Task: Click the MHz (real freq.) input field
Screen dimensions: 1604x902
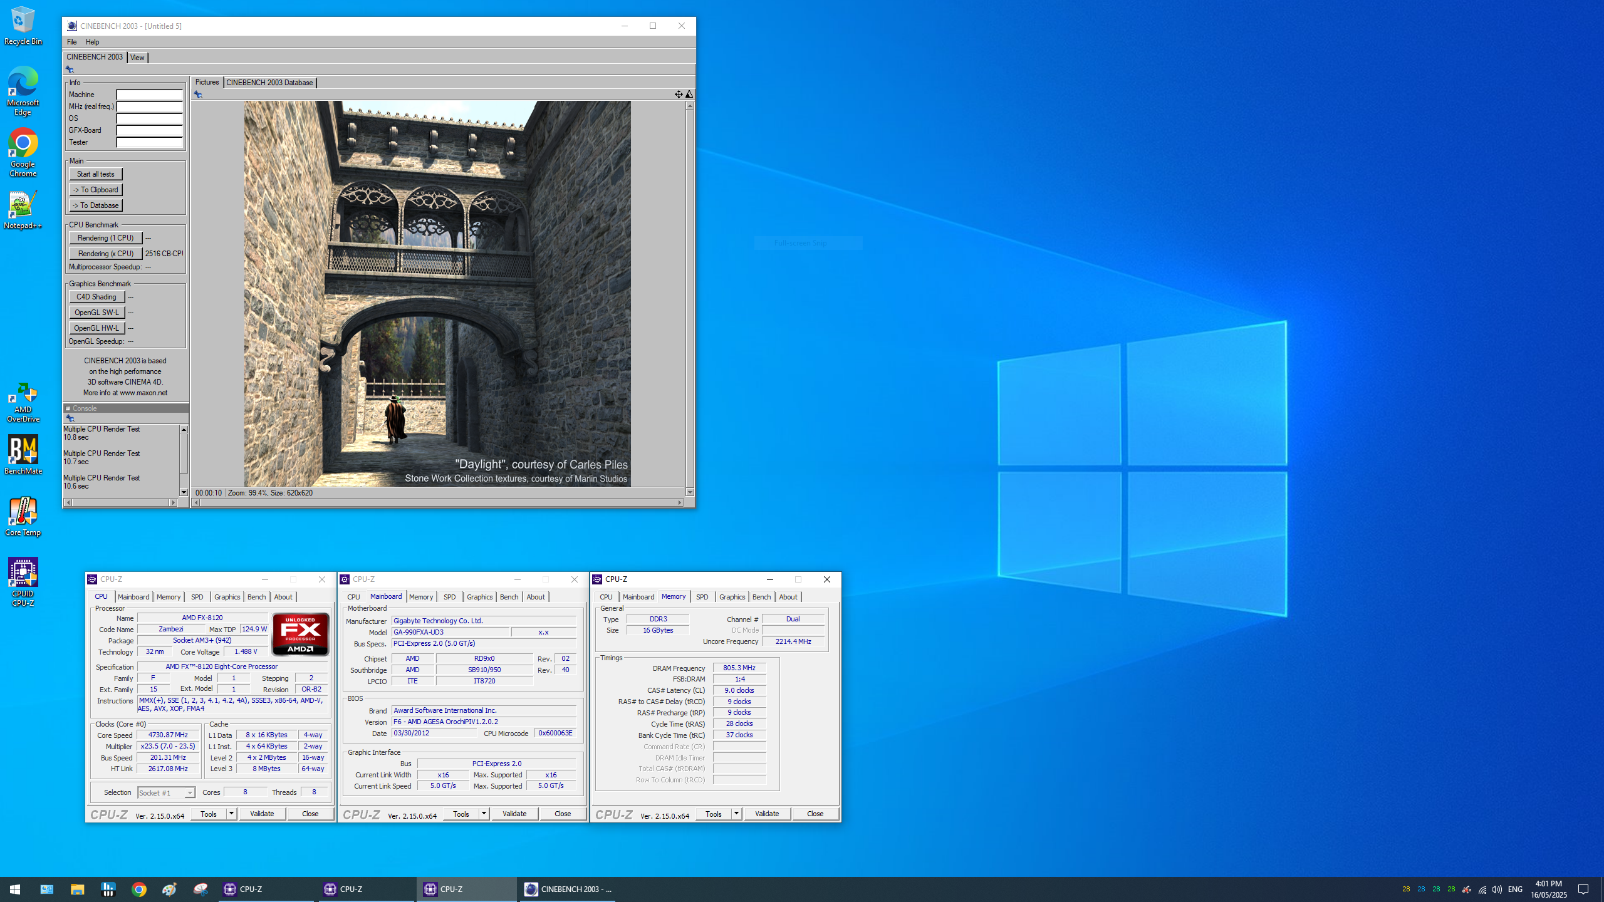Action: pyautogui.click(x=149, y=106)
